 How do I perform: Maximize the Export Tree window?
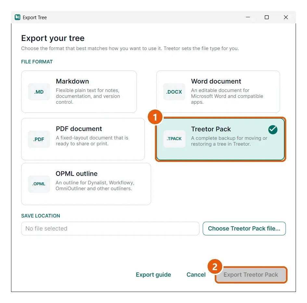267,17
